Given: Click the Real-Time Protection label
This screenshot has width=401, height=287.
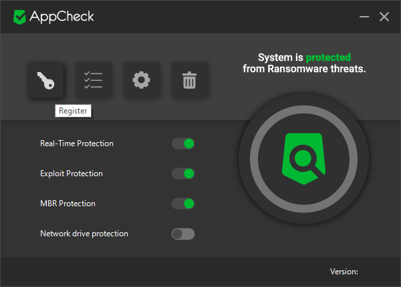Looking at the screenshot, I should coord(77,143).
